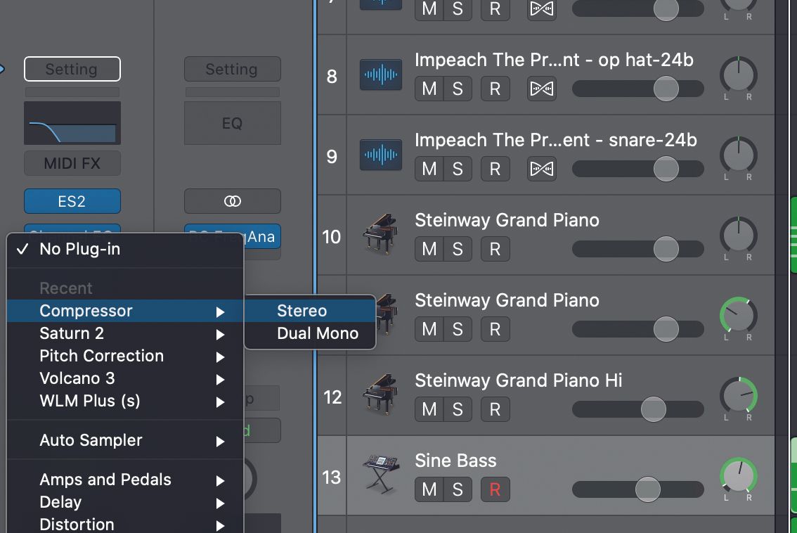Image resolution: width=797 pixels, height=533 pixels.
Task: Select Dual Mono for the Compressor
Action: tap(317, 333)
